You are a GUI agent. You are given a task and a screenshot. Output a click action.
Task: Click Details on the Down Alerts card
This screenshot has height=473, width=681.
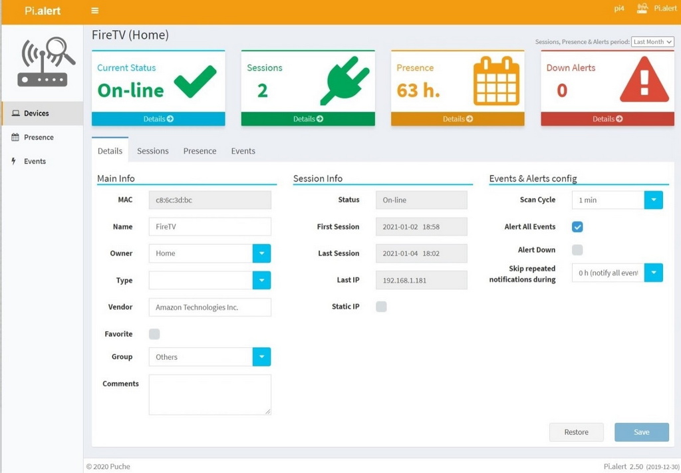pos(607,118)
